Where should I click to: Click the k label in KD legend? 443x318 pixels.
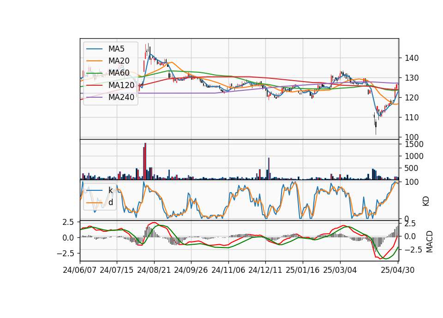(x=110, y=190)
